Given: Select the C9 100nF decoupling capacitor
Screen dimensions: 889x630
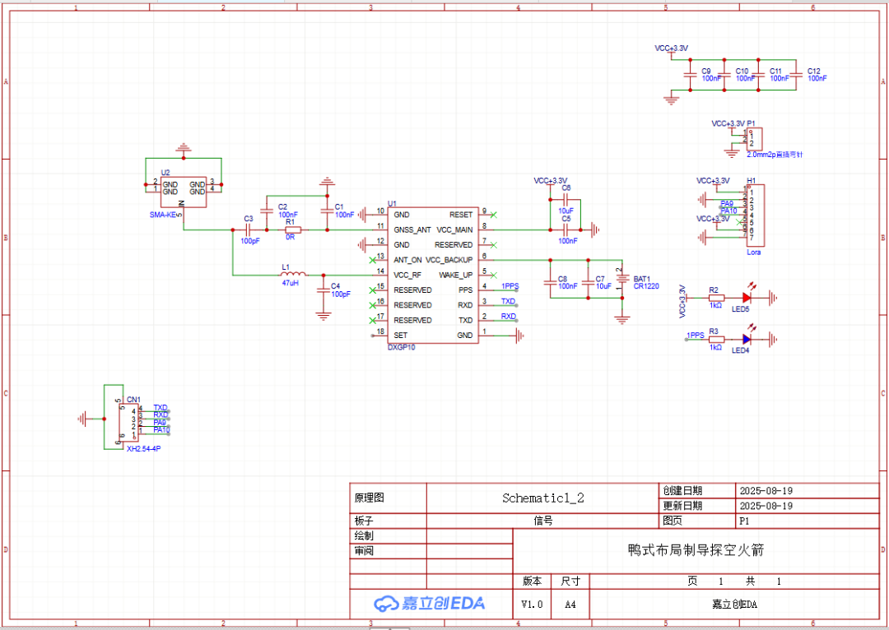Looking at the screenshot, I should 690,74.
